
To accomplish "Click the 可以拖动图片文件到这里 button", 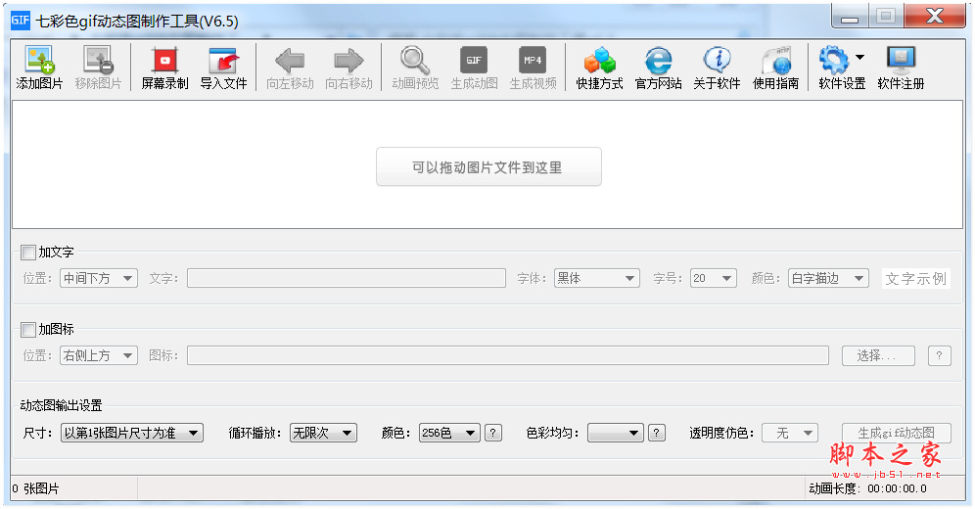I will 488,166.
